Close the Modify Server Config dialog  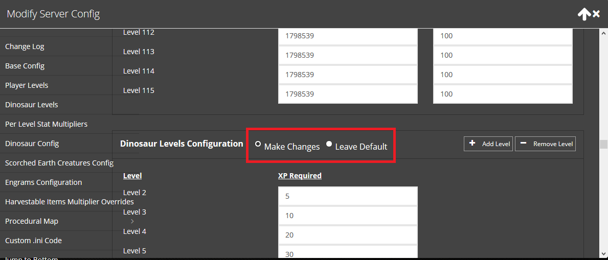coord(596,14)
